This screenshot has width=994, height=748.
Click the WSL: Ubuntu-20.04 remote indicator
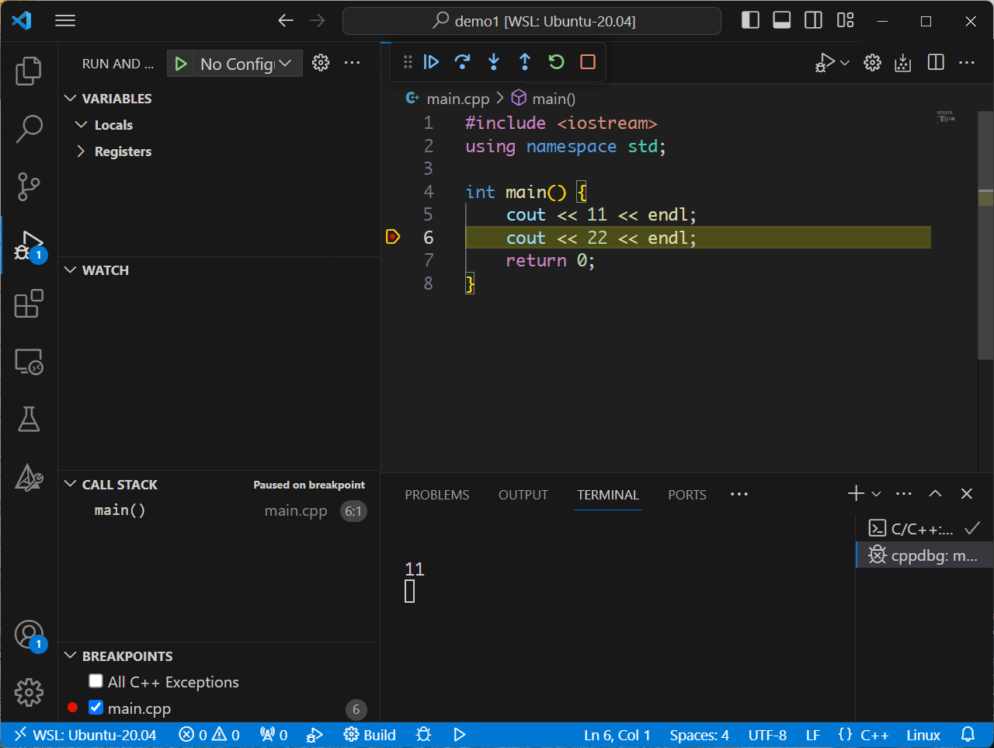pos(85,735)
